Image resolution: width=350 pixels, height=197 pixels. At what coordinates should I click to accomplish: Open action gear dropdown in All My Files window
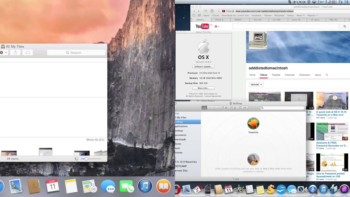(4, 53)
